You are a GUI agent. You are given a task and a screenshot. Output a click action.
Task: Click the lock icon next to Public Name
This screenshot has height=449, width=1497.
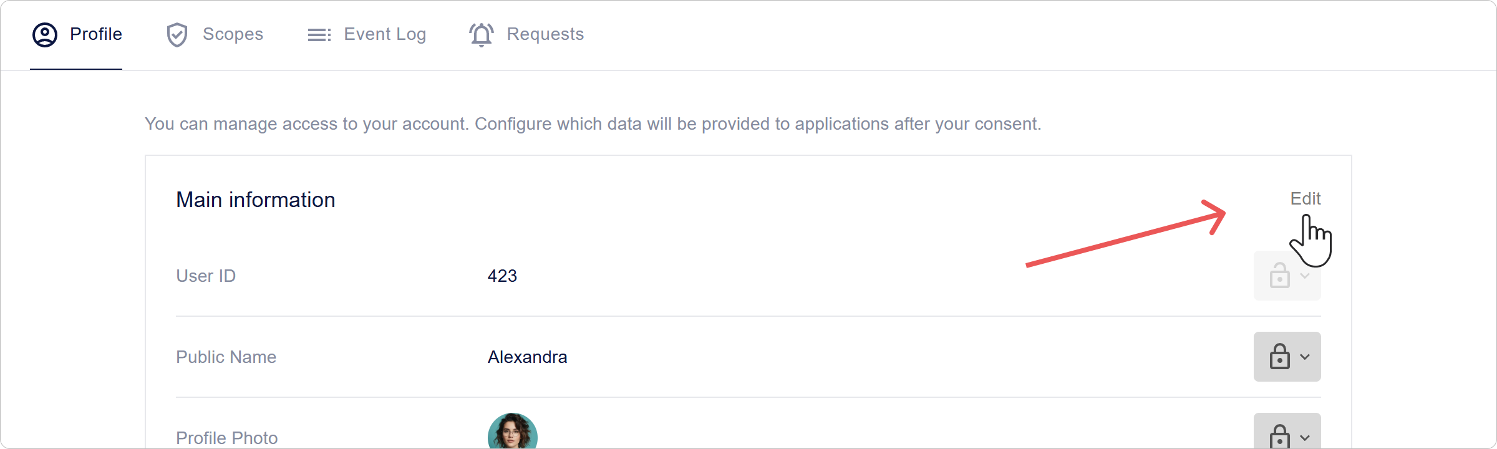coord(1281,356)
